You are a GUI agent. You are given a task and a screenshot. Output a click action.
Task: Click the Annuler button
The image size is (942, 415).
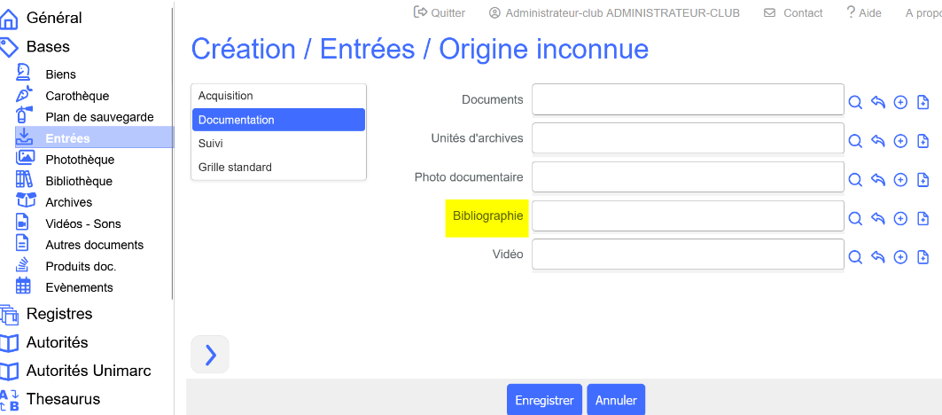point(616,400)
